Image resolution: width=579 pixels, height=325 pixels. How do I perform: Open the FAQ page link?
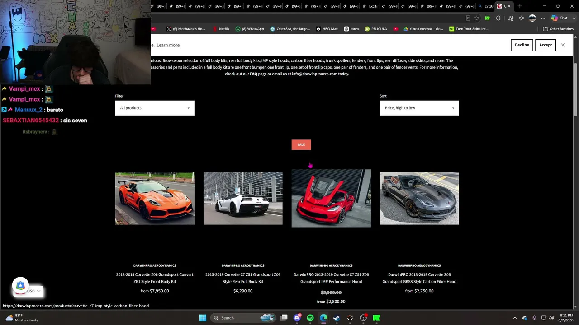pos(253,74)
